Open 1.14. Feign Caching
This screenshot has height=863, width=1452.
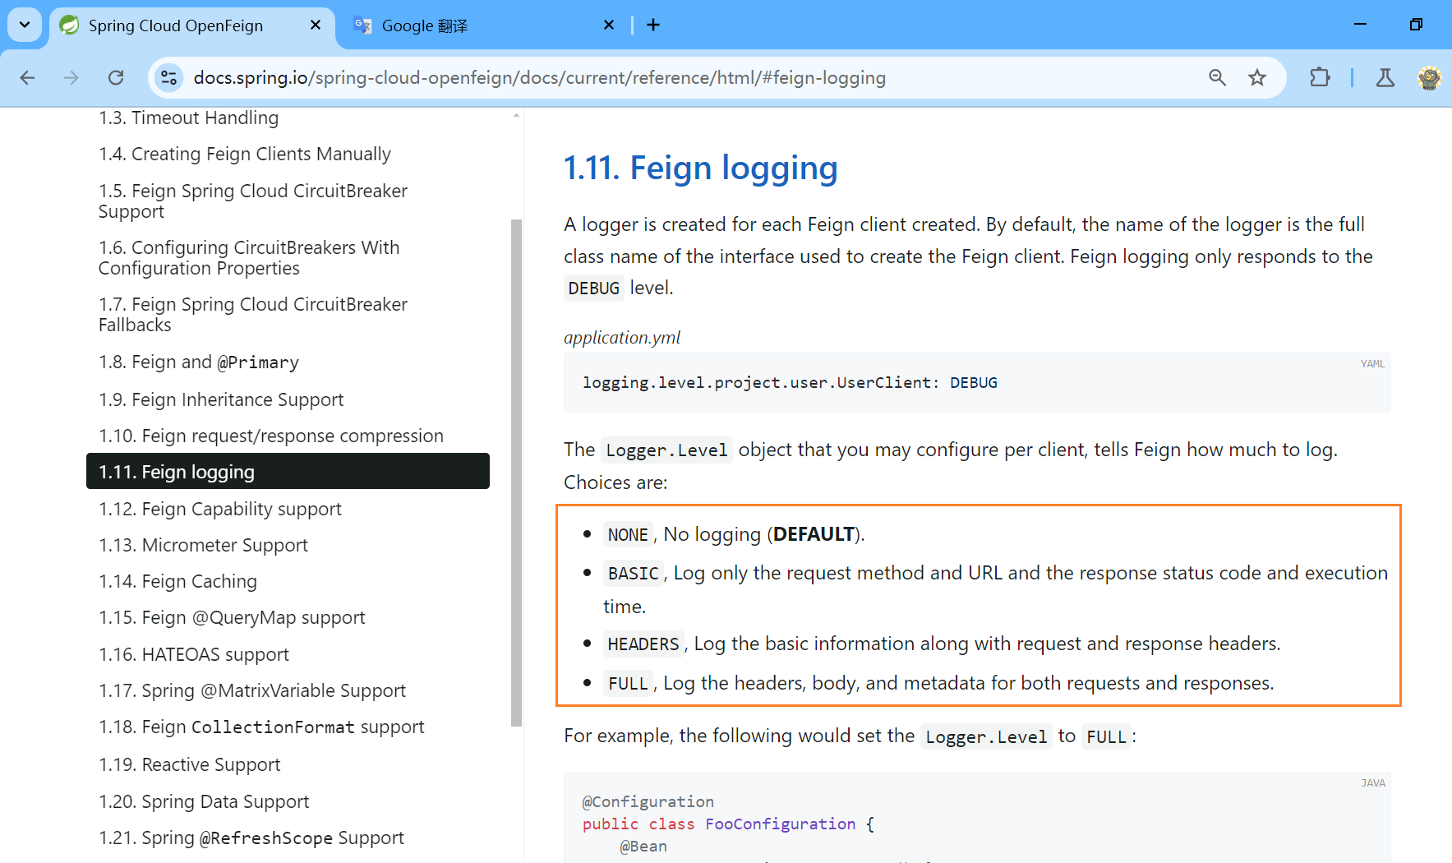(x=177, y=581)
